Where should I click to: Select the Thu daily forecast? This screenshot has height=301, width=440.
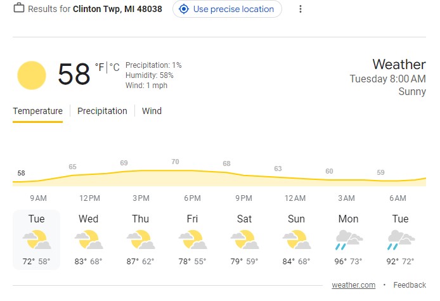[x=140, y=240]
